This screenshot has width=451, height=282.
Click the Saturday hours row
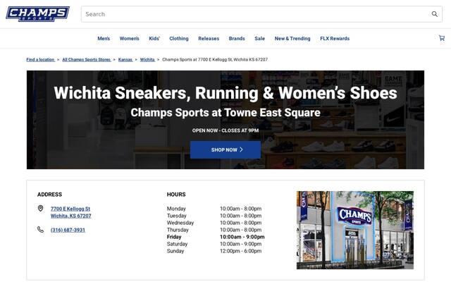(214, 244)
